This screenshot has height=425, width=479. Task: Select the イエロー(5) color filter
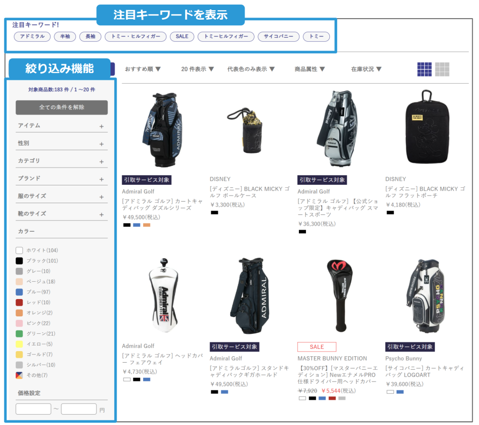(34, 344)
